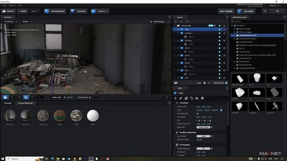Open the Alignment Model Center dropdown
287x161 pixels.
tap(204, 127)
